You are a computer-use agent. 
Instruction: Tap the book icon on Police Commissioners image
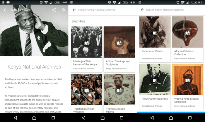click(155, 80)
